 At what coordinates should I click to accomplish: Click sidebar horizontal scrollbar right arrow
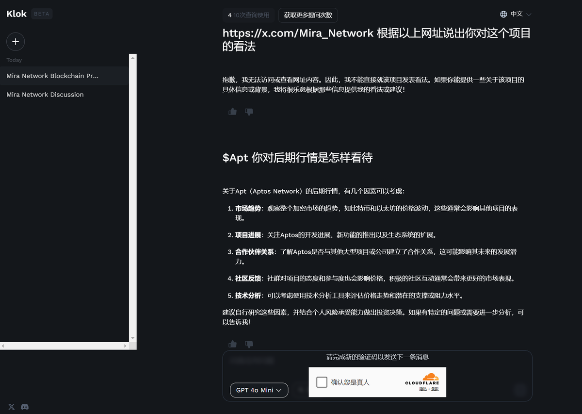point(126,346)
